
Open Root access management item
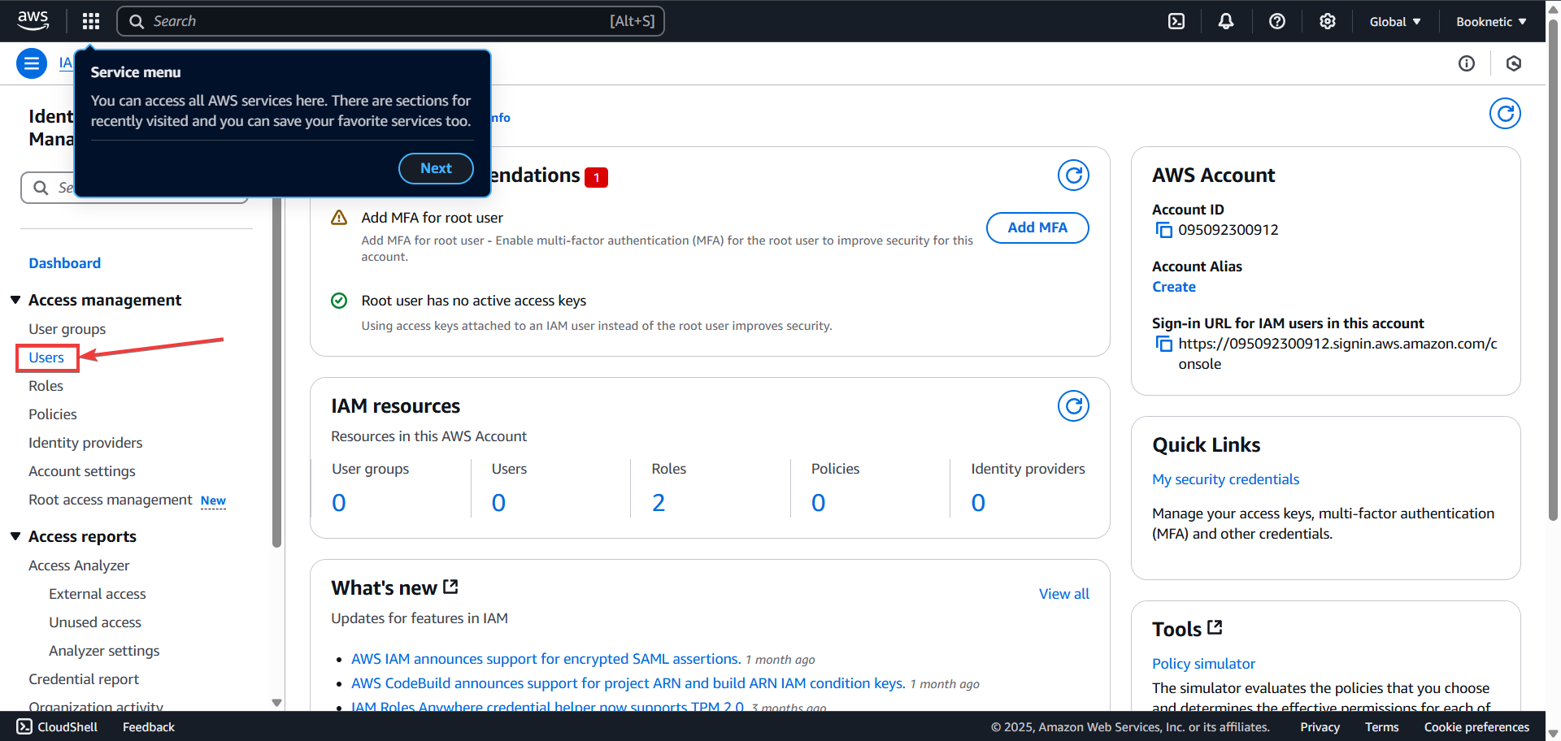pyautogui.click(x=111, y=500)
